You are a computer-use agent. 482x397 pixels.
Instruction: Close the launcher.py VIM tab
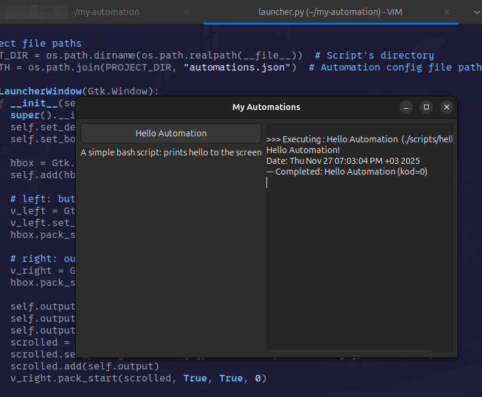point(447,12)
